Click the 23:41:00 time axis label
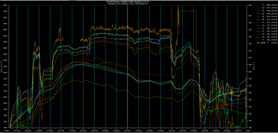The height and width of the screenshot is (133, 278). [x=61, y=131]
